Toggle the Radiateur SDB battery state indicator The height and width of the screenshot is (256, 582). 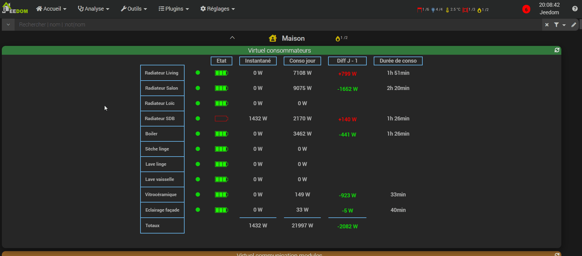pyautogui.click(x=221, y=119)
